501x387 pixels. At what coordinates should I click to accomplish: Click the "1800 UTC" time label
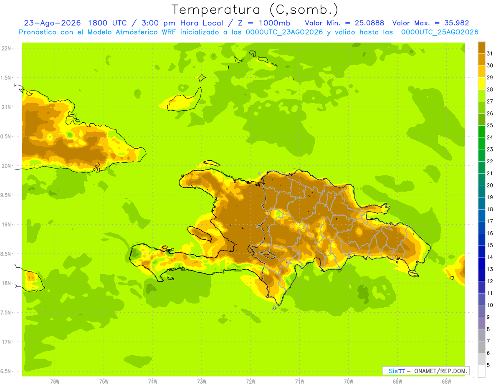(108, 23)
